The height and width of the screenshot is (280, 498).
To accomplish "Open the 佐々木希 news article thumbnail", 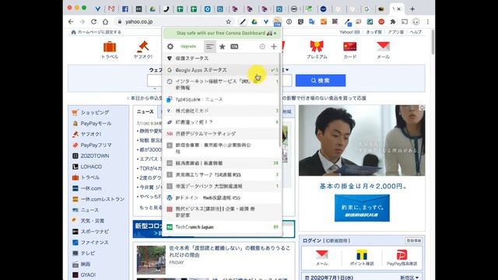I will 151,260.
